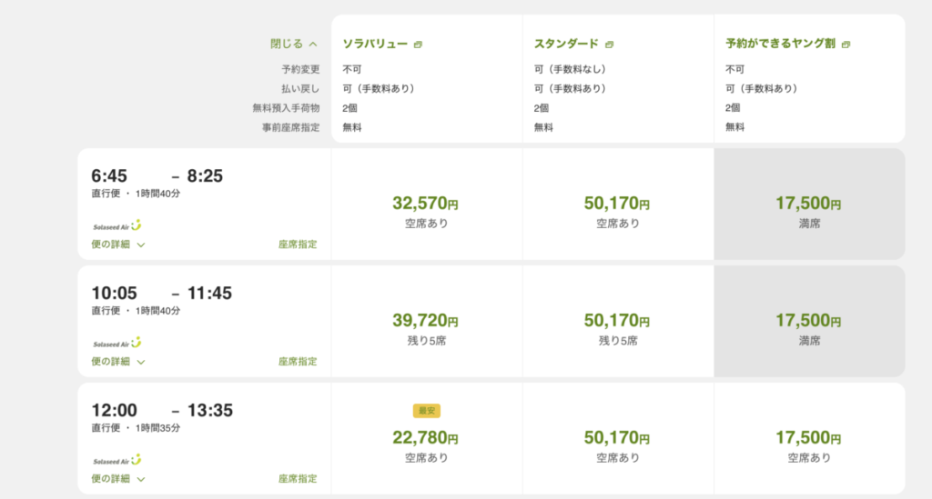Open the スタンダード fare details popup icon

click(x=609, y=45)
